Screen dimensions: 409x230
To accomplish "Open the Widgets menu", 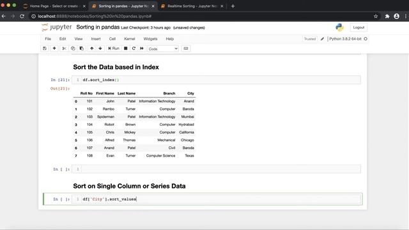I will point(151,39).
